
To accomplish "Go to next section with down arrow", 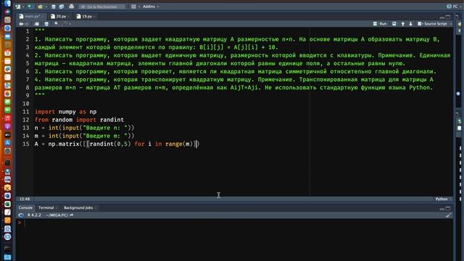I will [x=411, y=24].
